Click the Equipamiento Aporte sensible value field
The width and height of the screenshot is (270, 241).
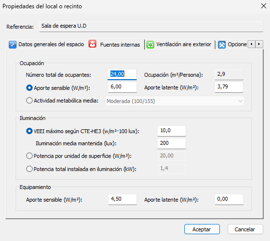[123, 200]
